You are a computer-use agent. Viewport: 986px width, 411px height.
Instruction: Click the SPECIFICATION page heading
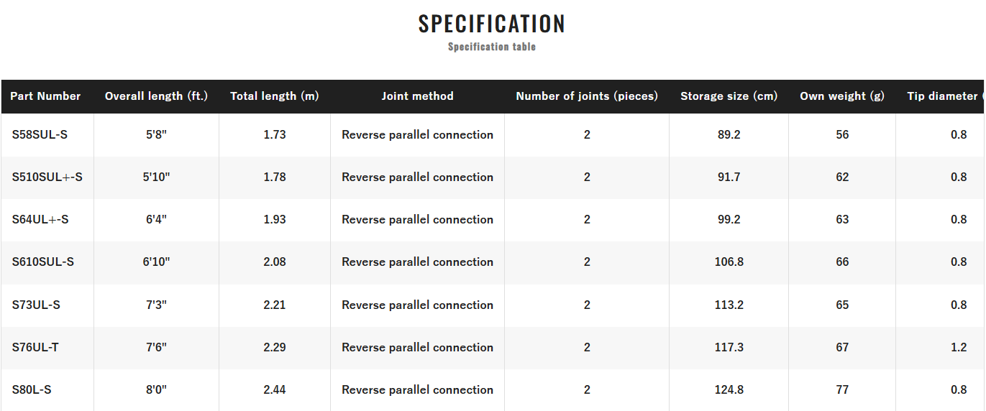coord(492,24)
